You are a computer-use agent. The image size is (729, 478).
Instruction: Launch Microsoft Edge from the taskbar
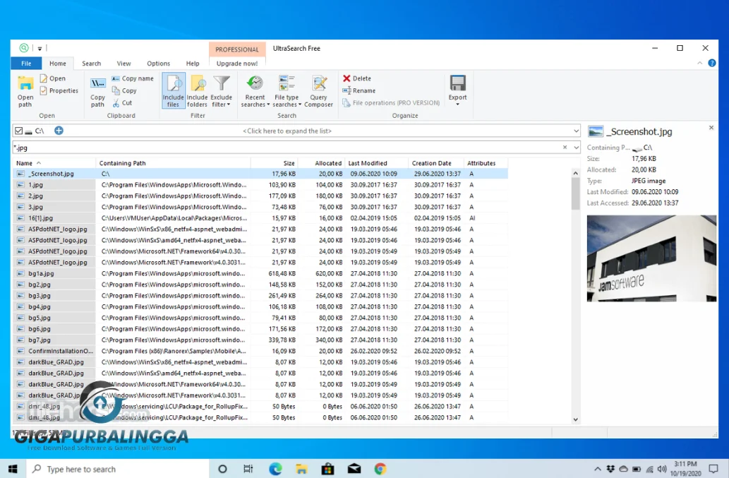275,469
